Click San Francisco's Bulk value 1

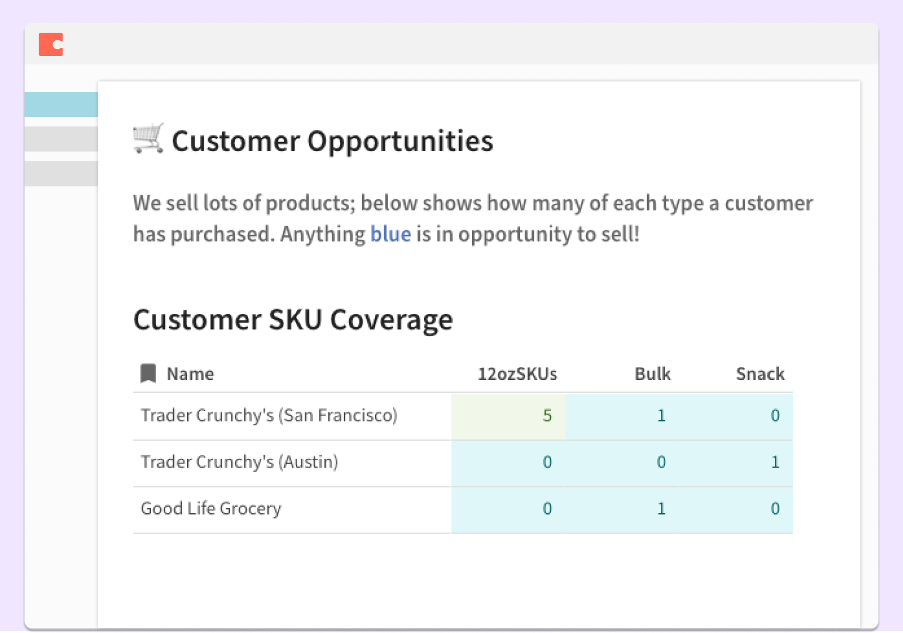(x=621, y=416)
